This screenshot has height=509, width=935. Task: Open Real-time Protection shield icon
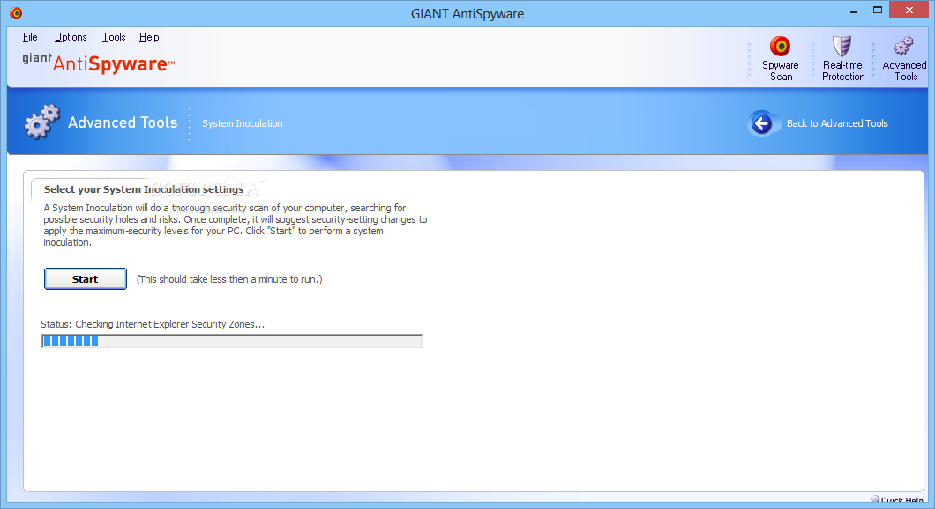tap(842, 46)
